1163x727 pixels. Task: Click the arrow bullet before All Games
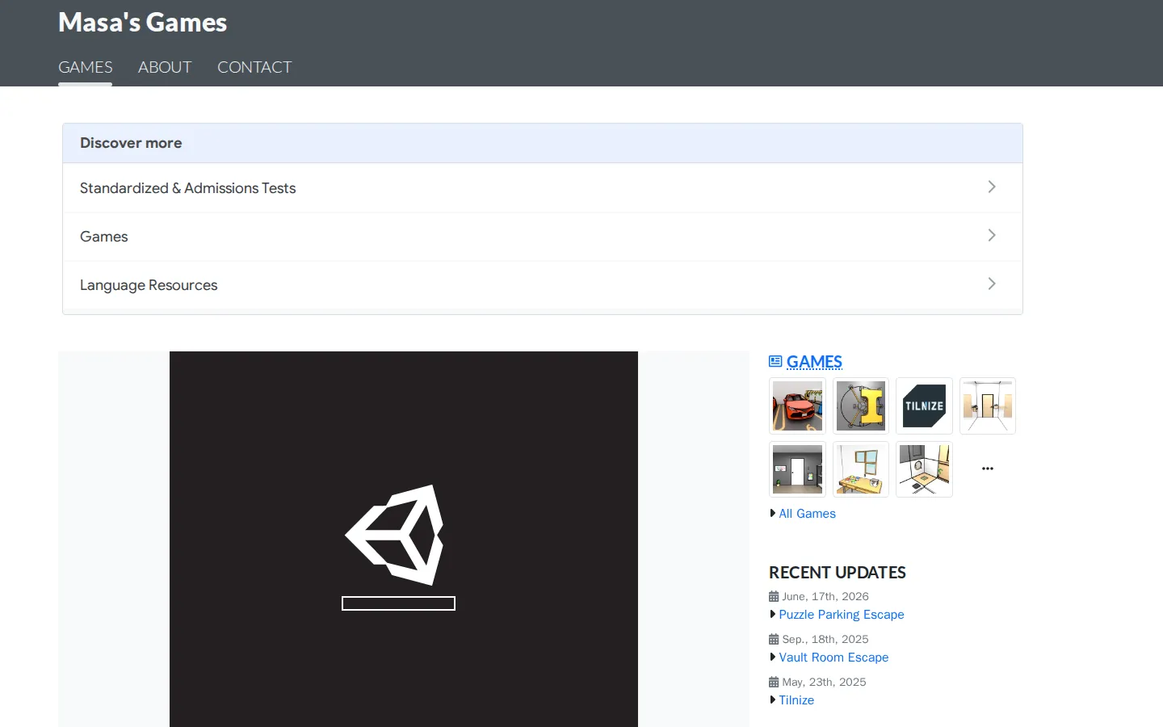(x=773, y=513)
